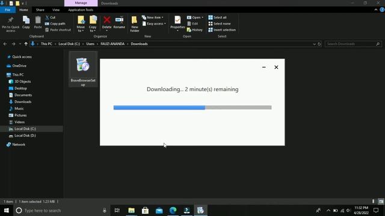Click Select none in ribbon
Viewport: 385px width, 216px height.
[219, 24]
